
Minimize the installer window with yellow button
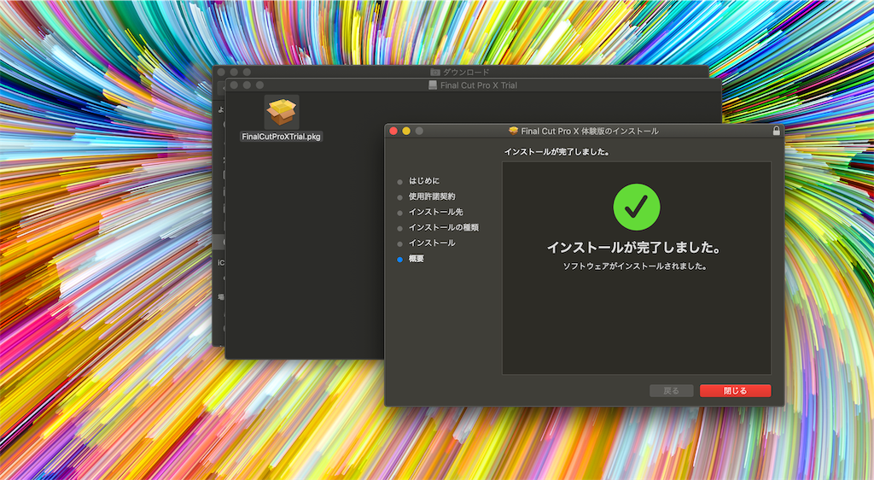click(406, 131)
